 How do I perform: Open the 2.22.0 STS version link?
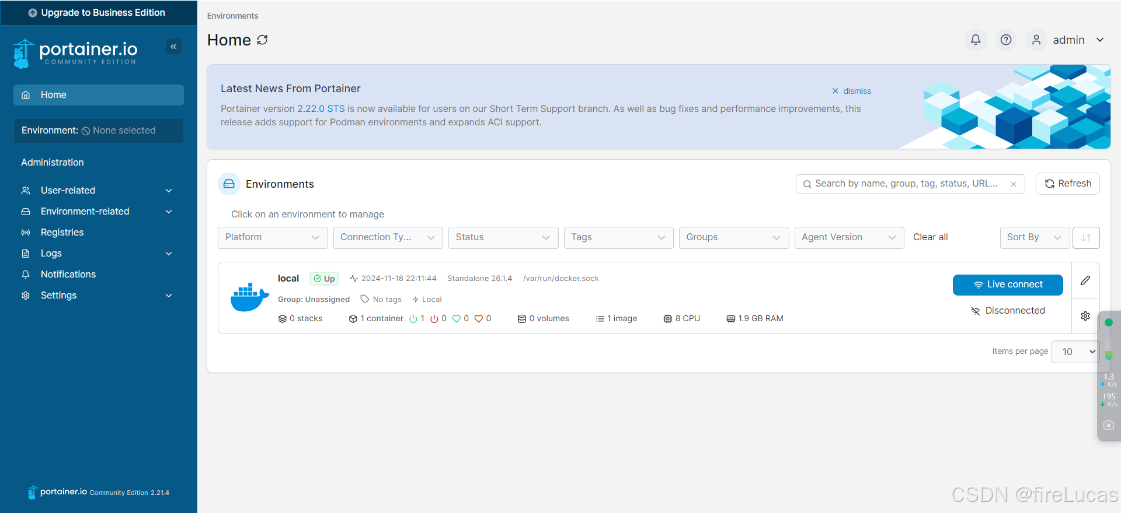[321, 109]
